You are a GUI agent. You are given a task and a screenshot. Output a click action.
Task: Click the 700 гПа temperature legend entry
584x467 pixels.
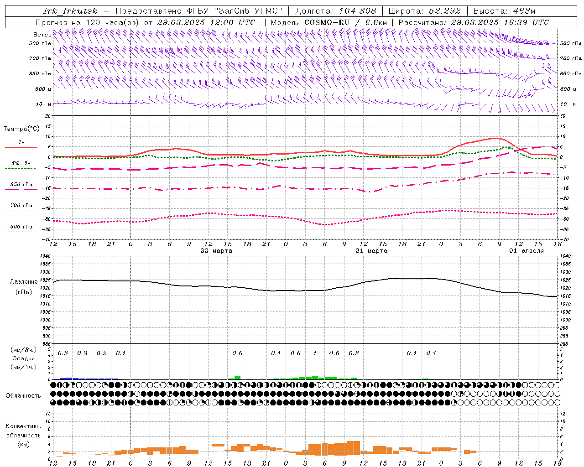(21, 206)
